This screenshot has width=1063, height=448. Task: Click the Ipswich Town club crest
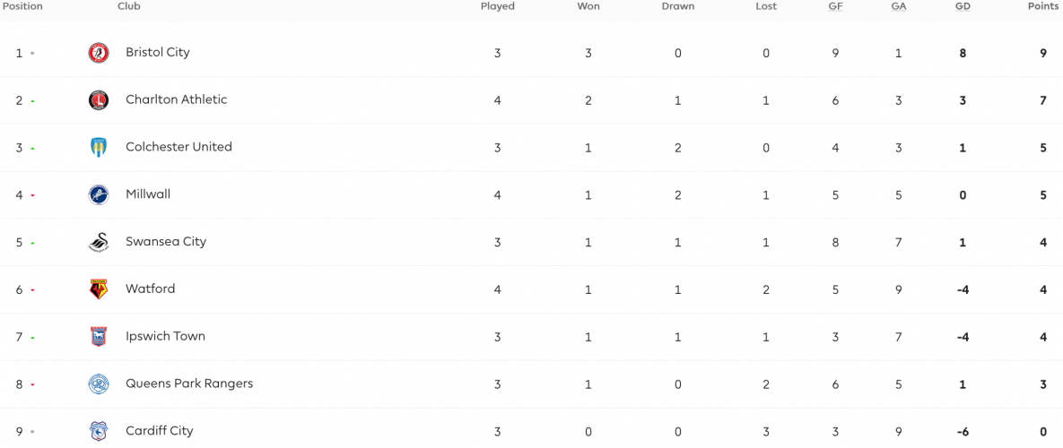point(99,336)
